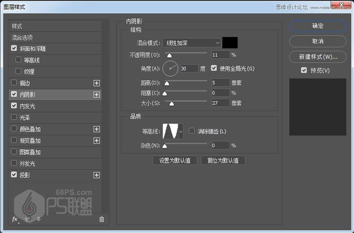354x233 pixels.
Task: Click the 阻塞 slider handle
Action: click(165, 93)
